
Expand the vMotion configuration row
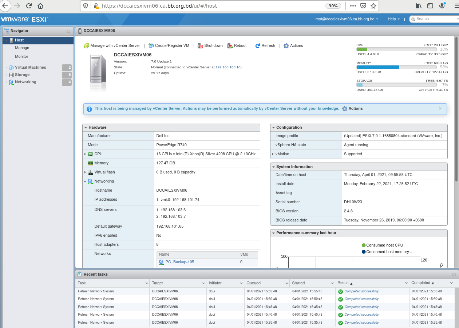(273, 154)
